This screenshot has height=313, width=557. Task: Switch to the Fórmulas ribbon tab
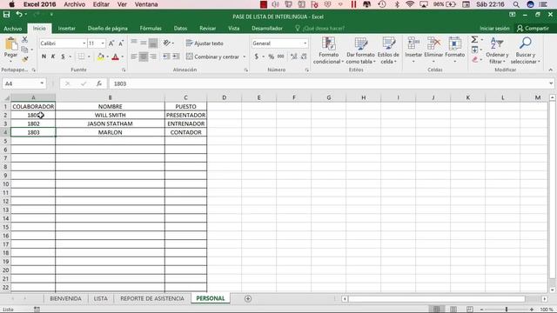tap(151, 29)
